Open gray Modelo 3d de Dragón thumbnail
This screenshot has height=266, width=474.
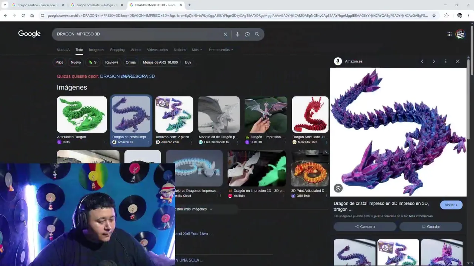coord(219,115)
